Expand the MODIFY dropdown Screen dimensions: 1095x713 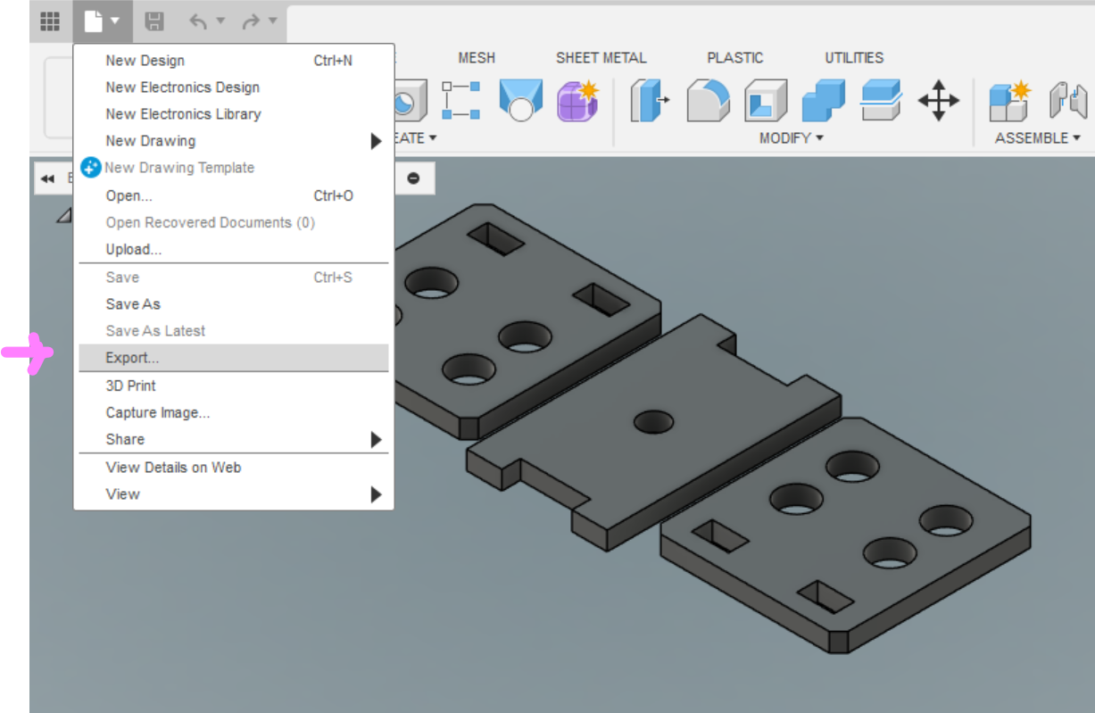791,138
